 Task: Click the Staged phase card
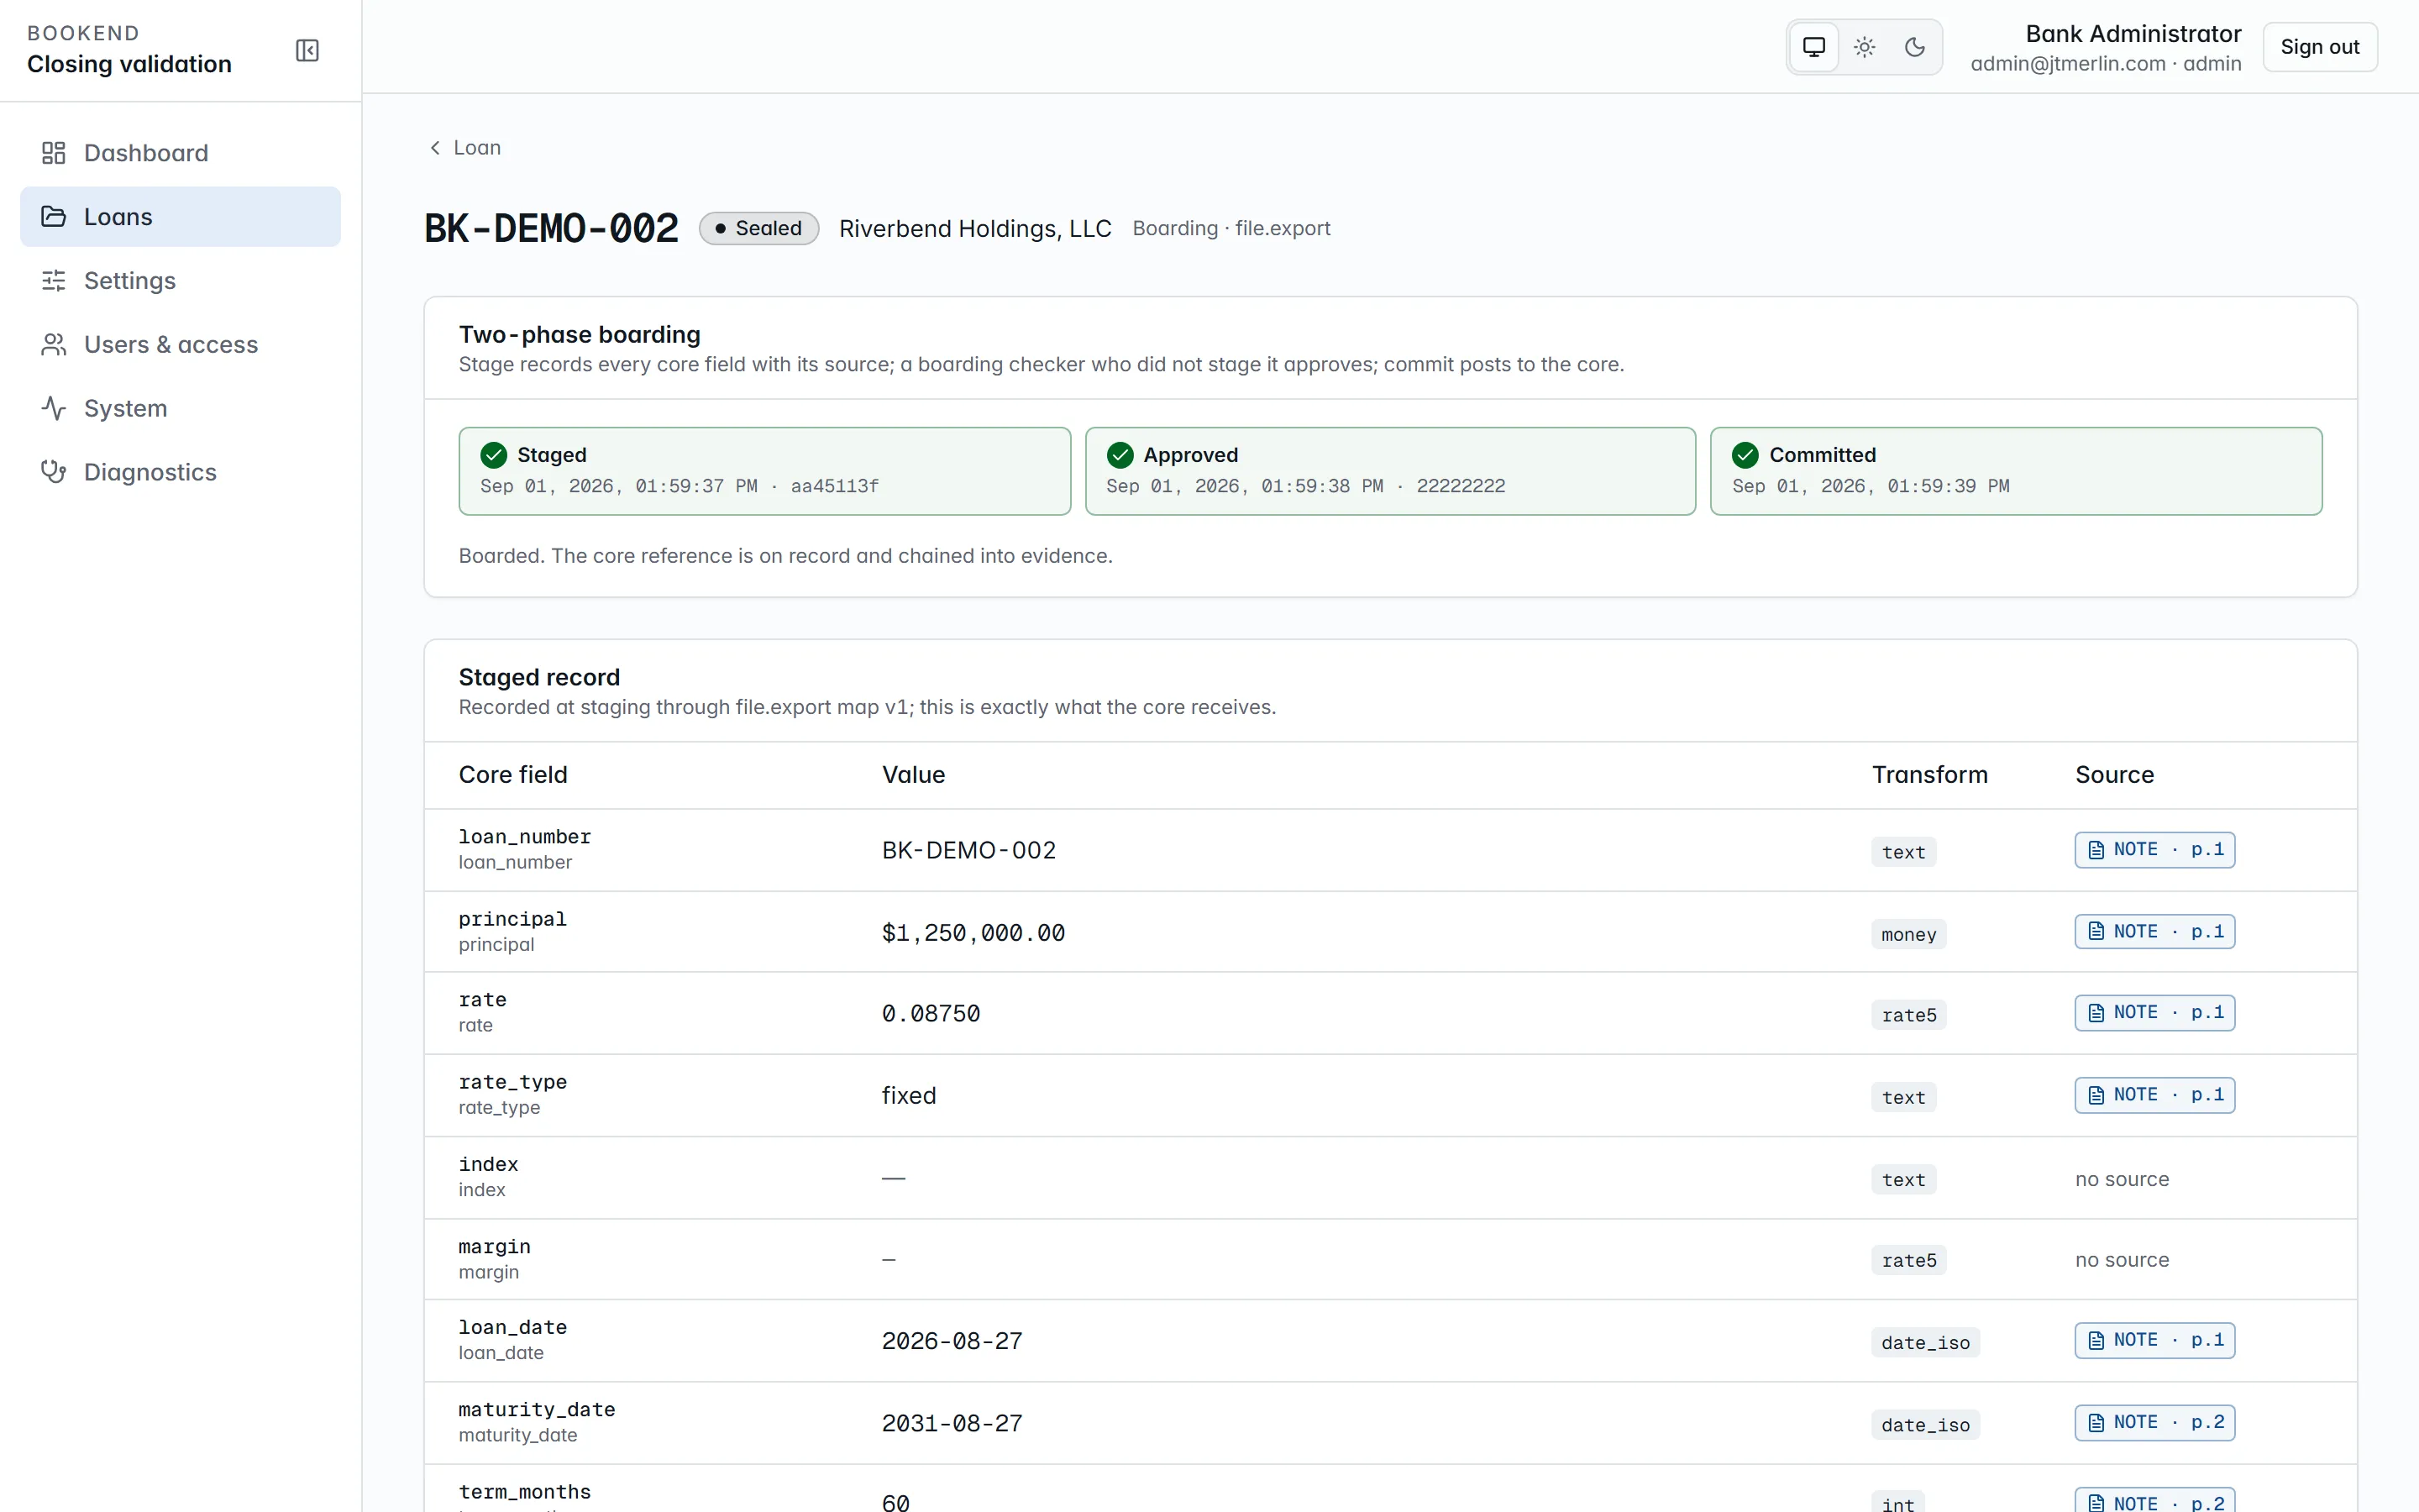764,471
